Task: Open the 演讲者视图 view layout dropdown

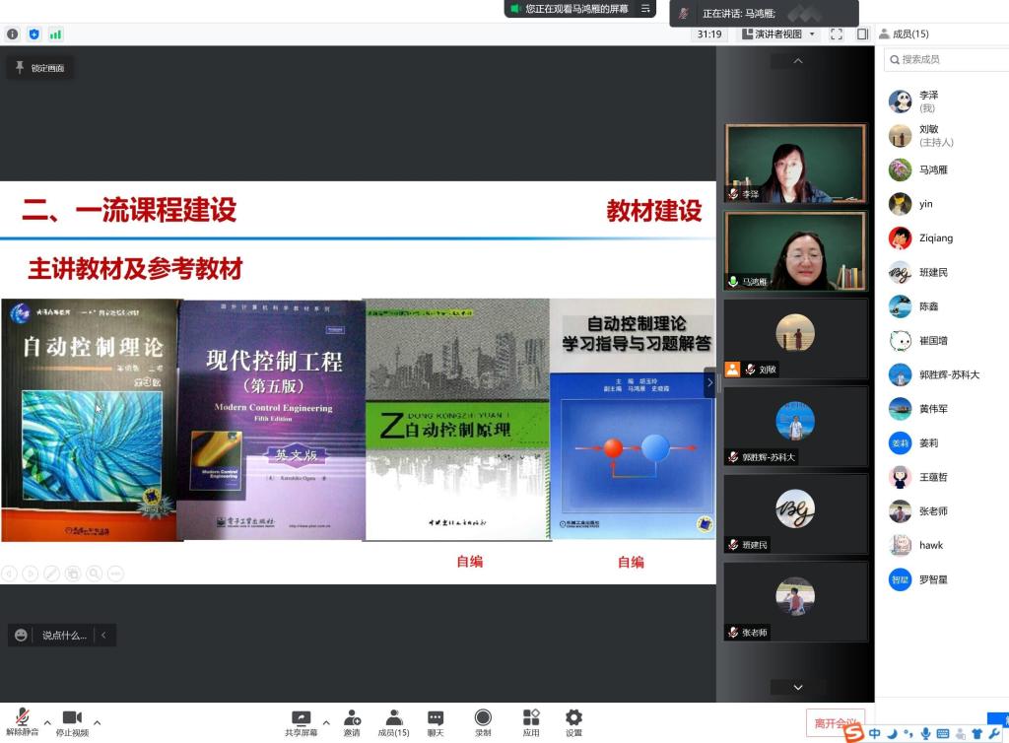Action: point(778,34)
